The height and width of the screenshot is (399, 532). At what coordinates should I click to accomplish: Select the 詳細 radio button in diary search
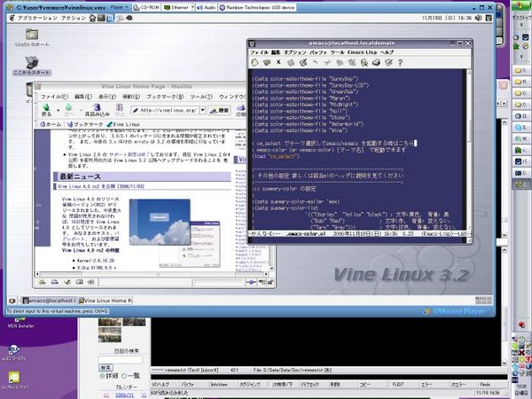(102, 376)
